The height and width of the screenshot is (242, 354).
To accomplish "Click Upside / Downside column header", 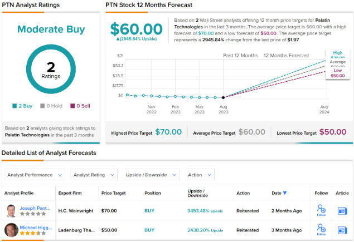I will point(197,193).
